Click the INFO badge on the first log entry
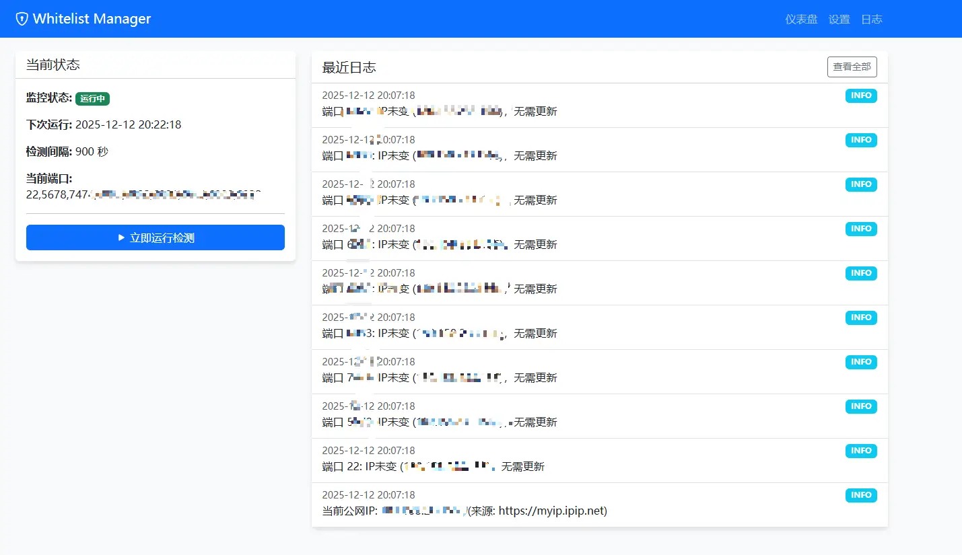The width and height of the screenshot is (962, 555). point(861,96)
